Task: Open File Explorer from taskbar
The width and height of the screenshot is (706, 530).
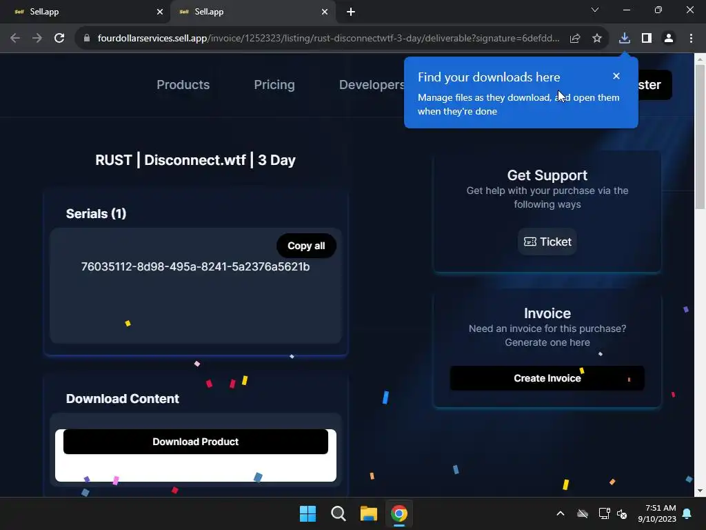Action: pos(369,513)
